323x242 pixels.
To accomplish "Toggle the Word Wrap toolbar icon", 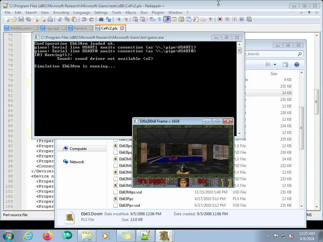I will pyautogui.click(x=152, y=19).
